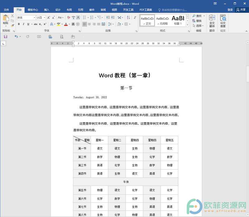Viewport: 249px width, 217px height.
Task: Click the Character Border icon
Action: tap(78, 18)
